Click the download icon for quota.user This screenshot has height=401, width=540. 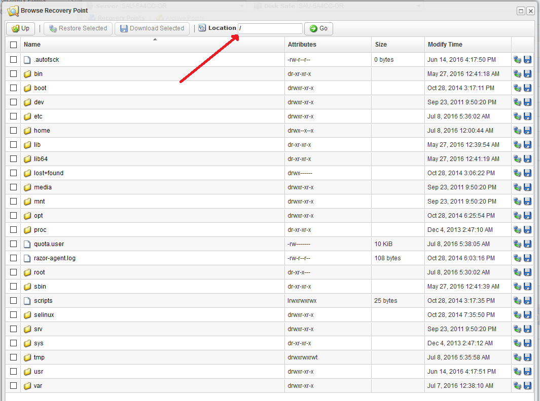click(x=528, y=244)
